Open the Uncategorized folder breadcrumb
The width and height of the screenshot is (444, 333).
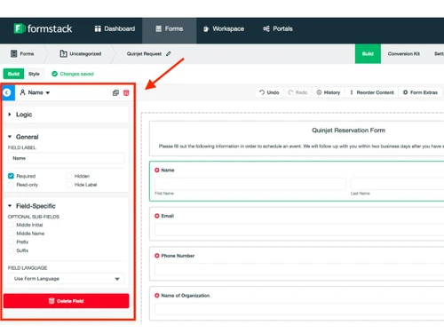pyautogui.click(x=81, y=53)
